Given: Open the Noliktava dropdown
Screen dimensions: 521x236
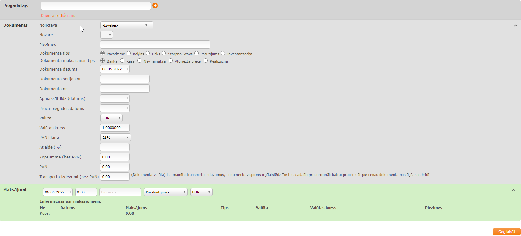Looking at the screenshot, I should [x=127, y=25].
